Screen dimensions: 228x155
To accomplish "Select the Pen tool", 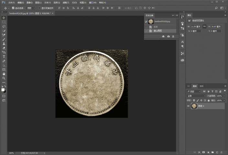I will (x=4, y=61).
